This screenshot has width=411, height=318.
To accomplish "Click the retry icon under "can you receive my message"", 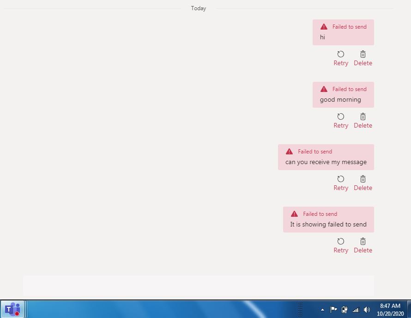I will (x=340, y=179).
